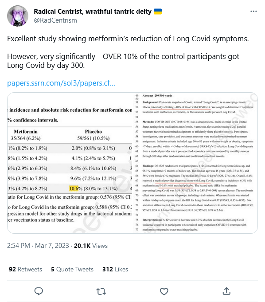This screenshot has height=302, width=265.
Task: Click the tweet text about metformin study
Action: click(x=128, y=52)
